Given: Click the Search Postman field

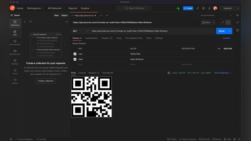Looking at the screenshot, I should tap(134, 8).
